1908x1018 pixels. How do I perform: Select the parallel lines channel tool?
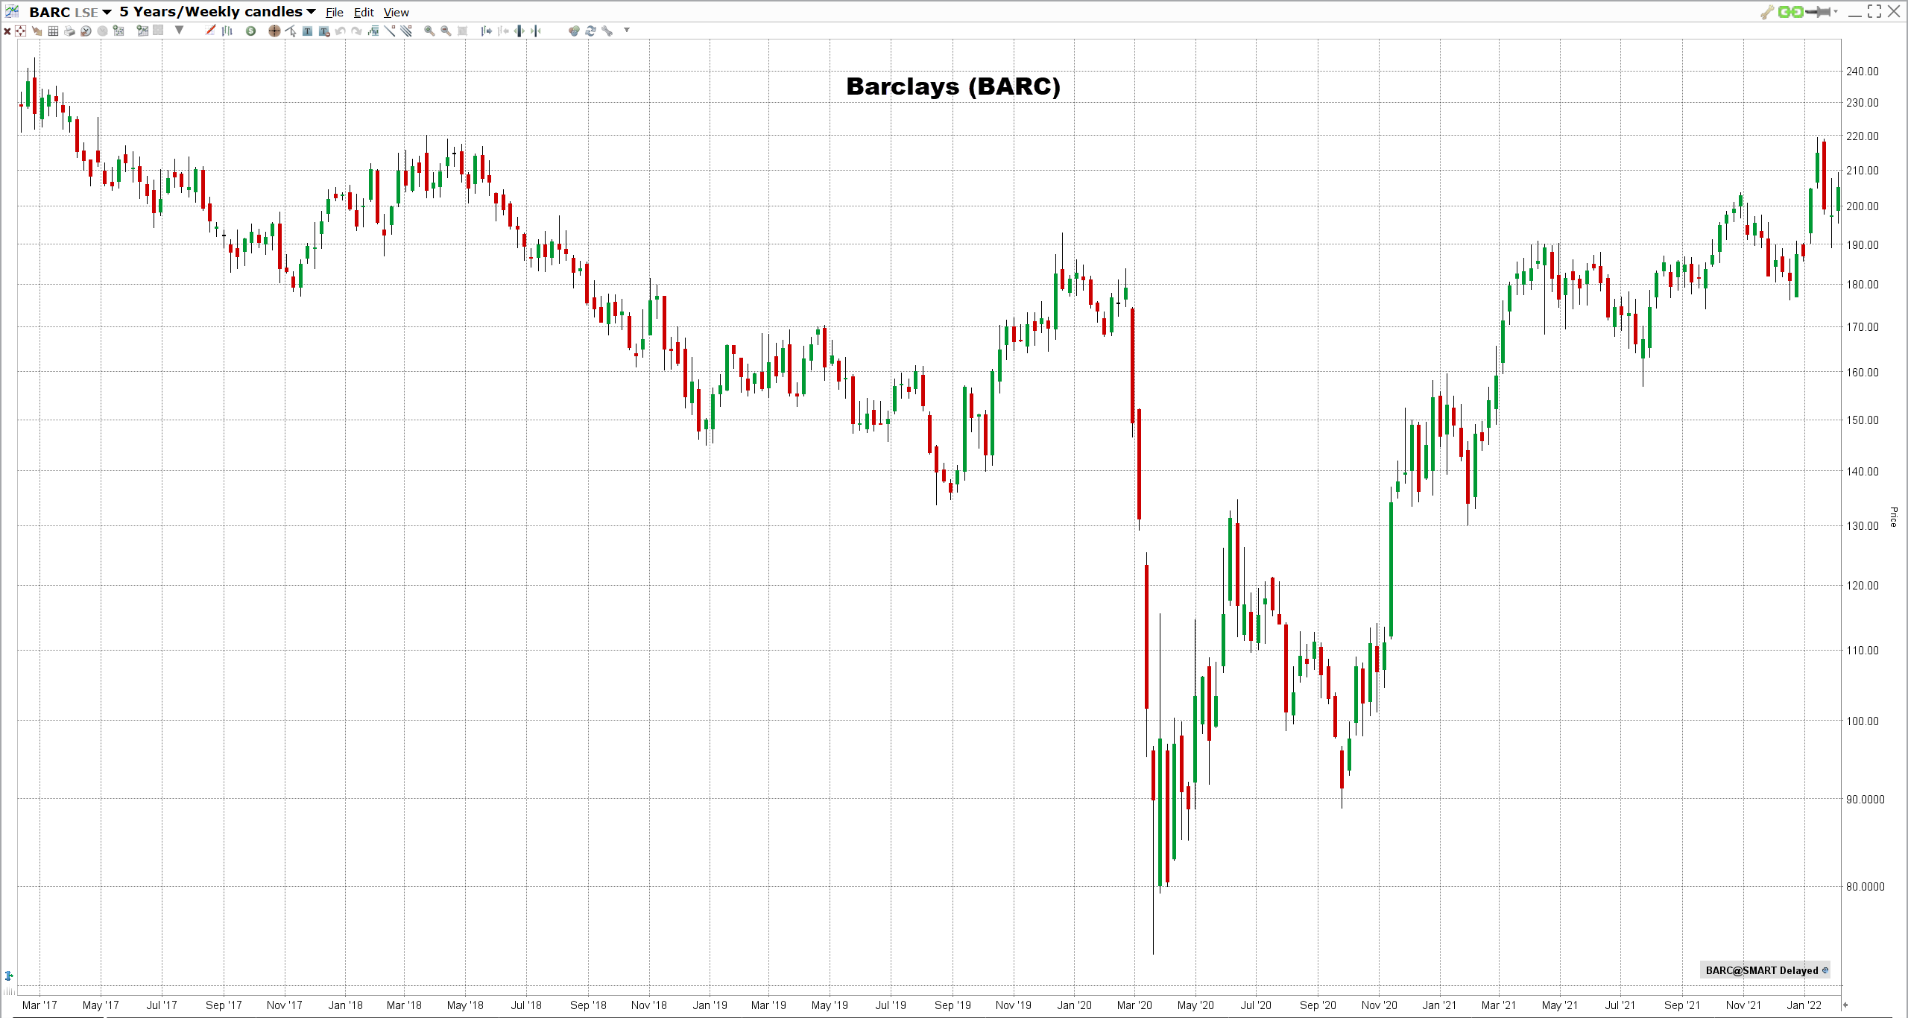point(406,31)
